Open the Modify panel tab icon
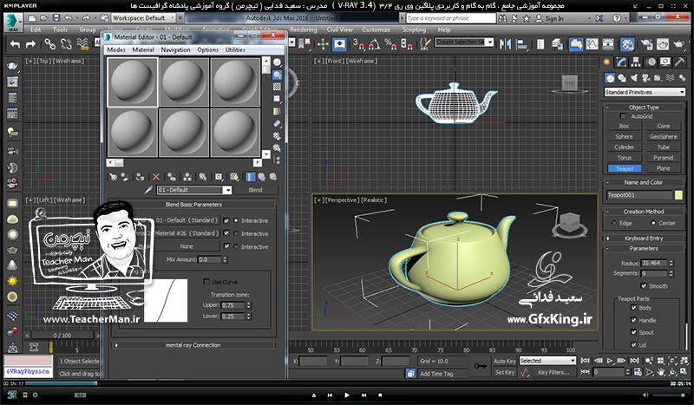Image resolution: width=694 pixels, height=405 pixels. (x=621, y=62)
